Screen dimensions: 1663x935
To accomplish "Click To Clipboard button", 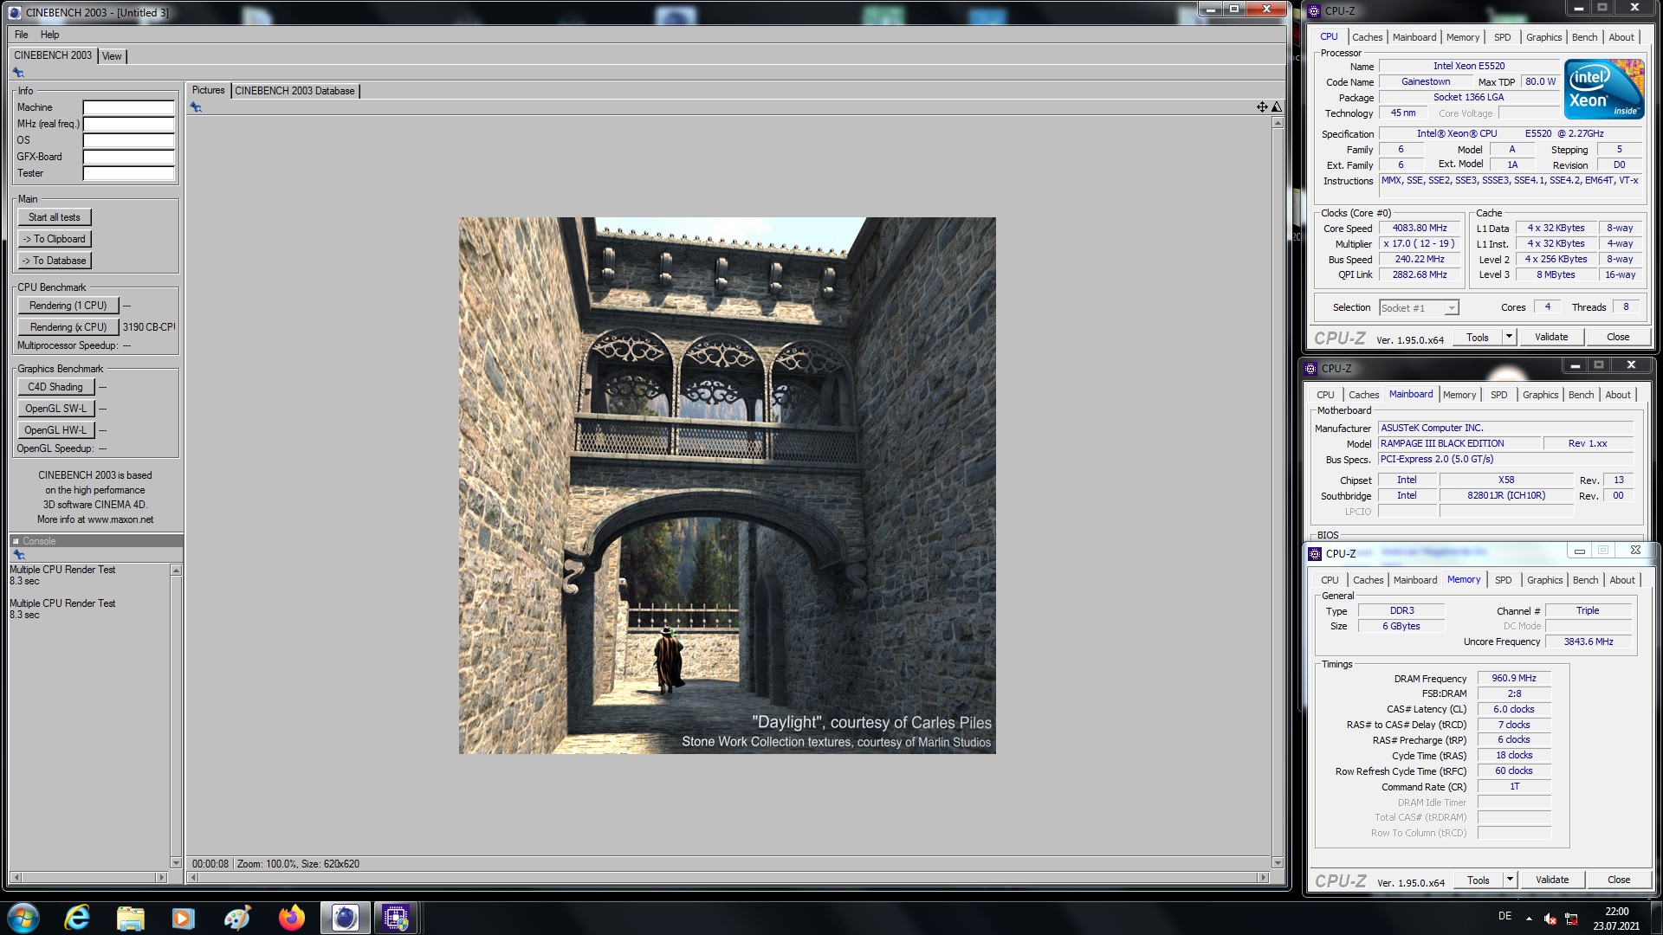I will [55, 239].
